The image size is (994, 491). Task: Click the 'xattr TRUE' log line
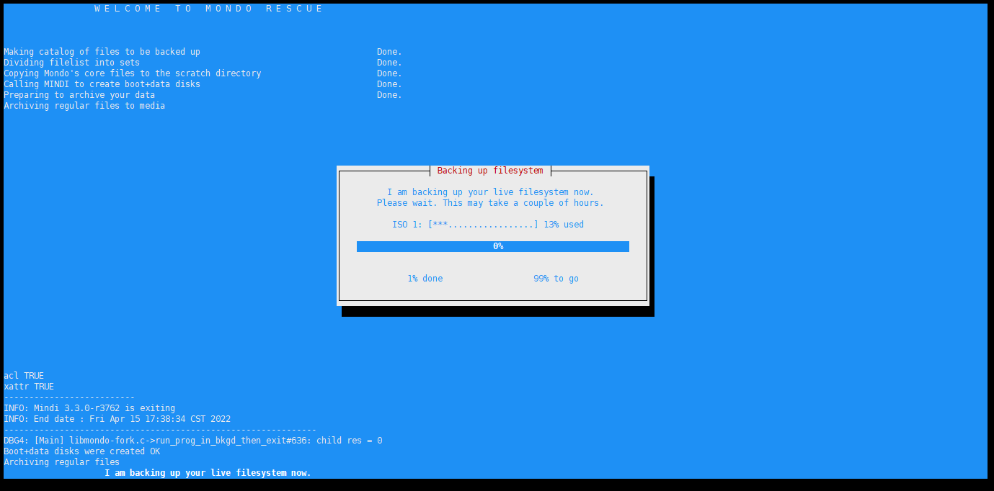[29, 387]
